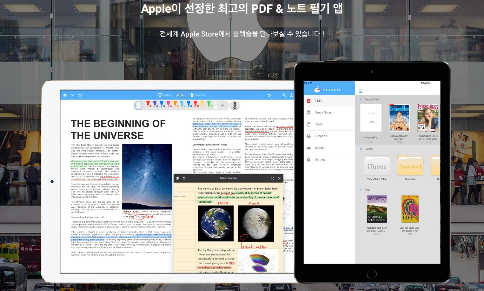Pick the first red pen in the tray

[x=148, y=104]
